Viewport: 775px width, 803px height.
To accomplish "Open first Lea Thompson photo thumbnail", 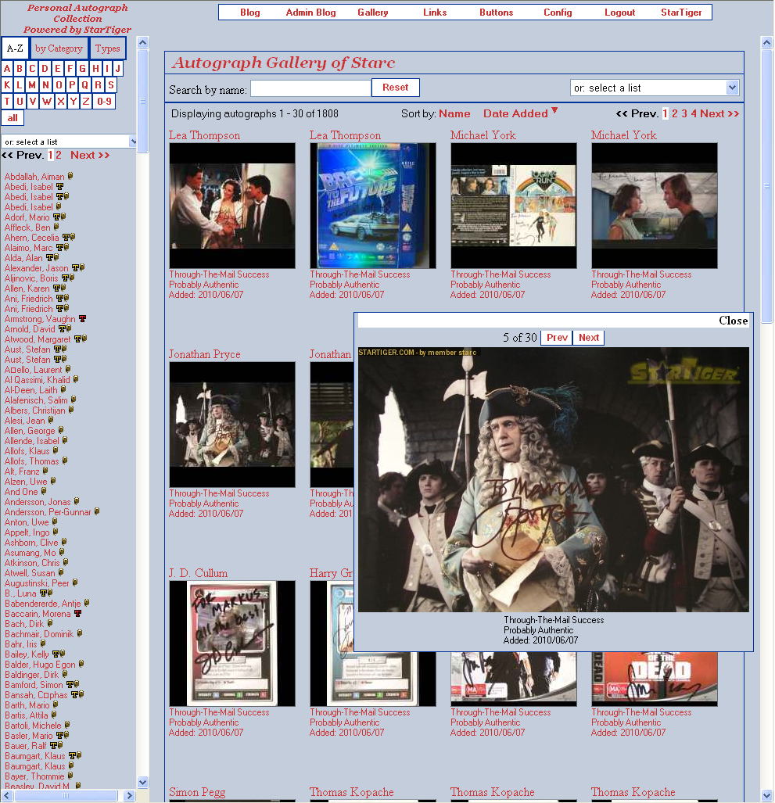I will [232, 206].
